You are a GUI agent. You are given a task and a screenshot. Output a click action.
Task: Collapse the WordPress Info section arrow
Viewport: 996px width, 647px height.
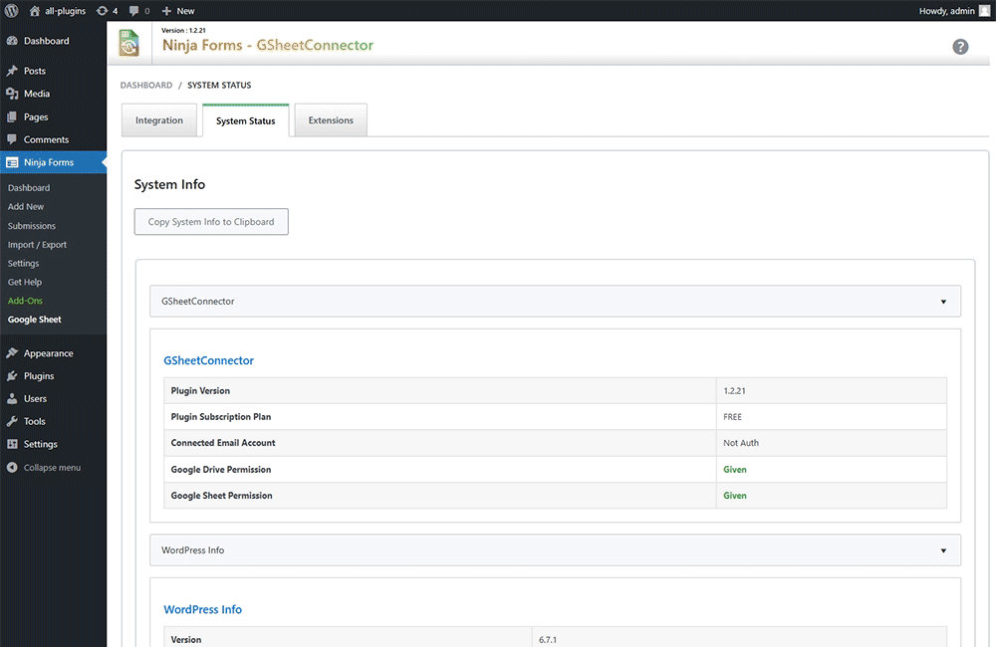pyautogui.click(x=943, y=550)
